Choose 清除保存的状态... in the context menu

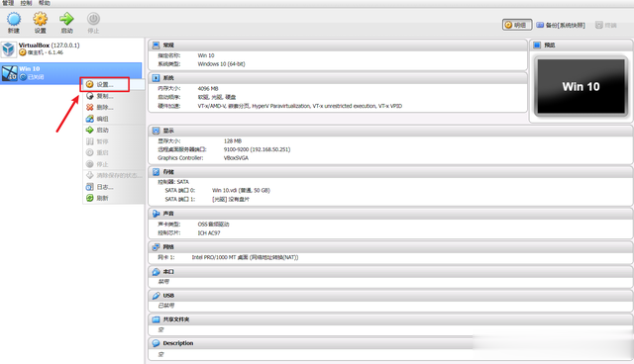(x=114, y=175)
